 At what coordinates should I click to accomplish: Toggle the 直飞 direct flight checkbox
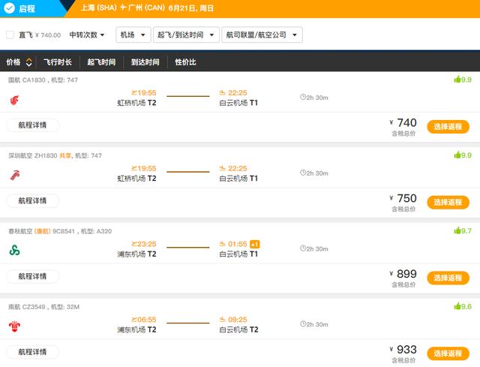click(10, 35)
